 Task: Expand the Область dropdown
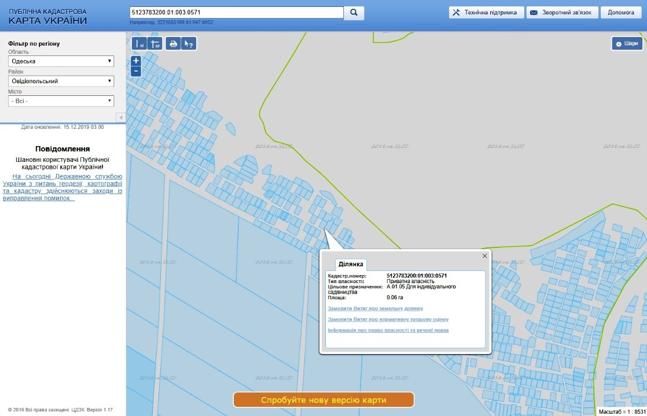[61, 61]
